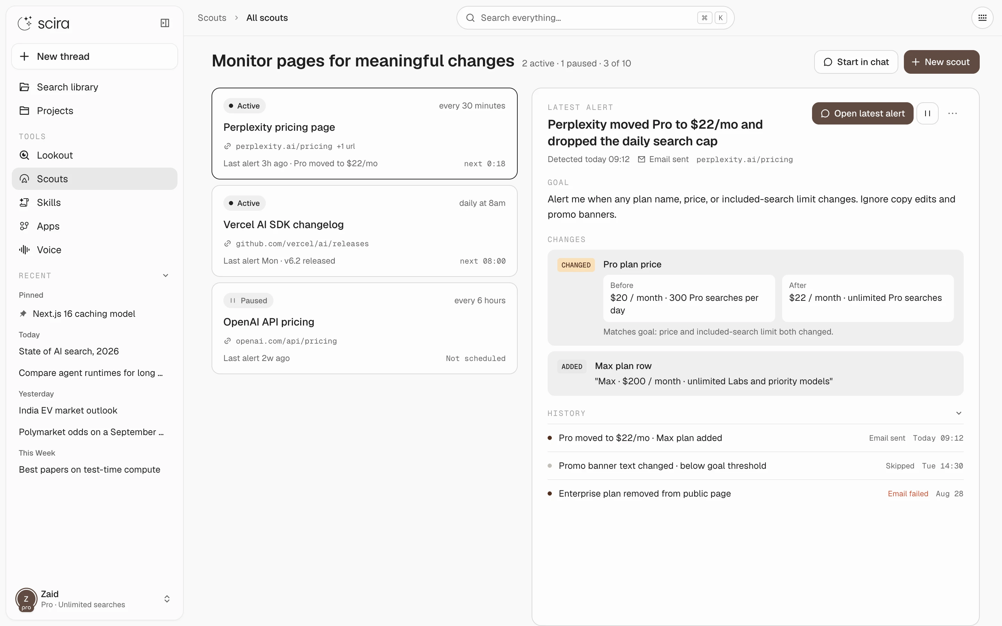The height and width of the screenshot is (626, 1002).
Task: Click the breadcrumb chevron after Scouts
Action: point(237,18)
